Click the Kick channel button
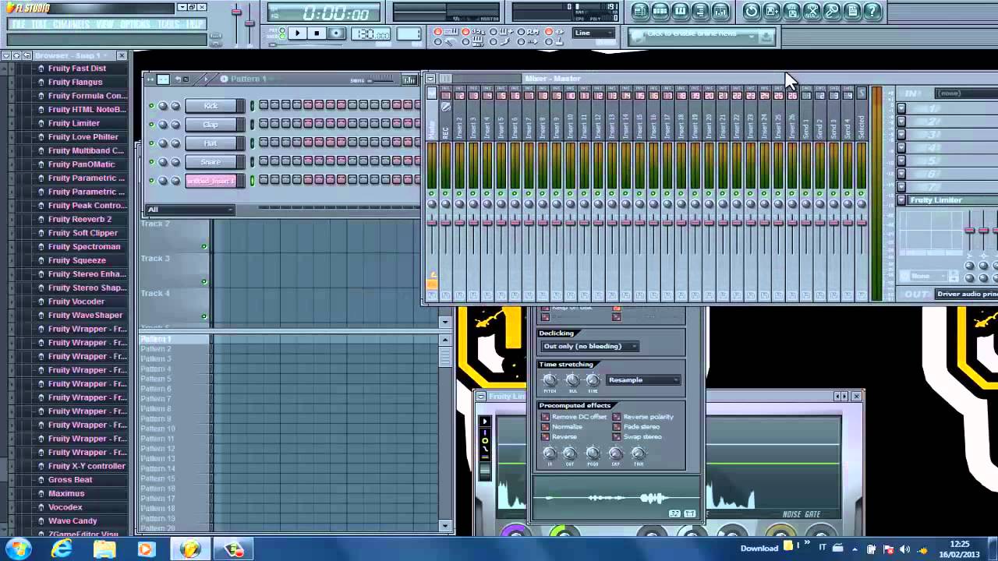 pyautogui.click(x=211, y=106)
